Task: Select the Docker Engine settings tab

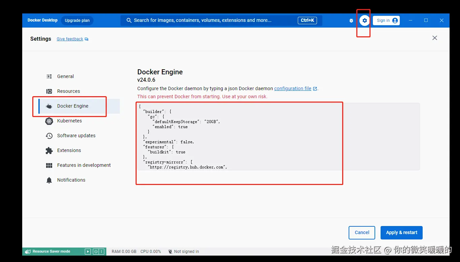Action: pos(79,106)
